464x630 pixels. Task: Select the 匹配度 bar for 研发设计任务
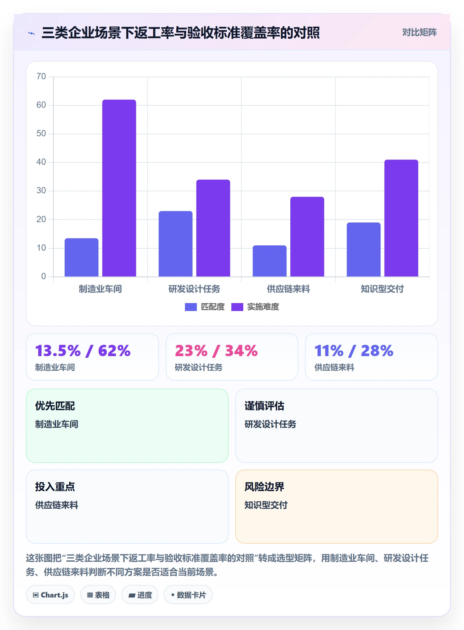(x=176, y=244)
